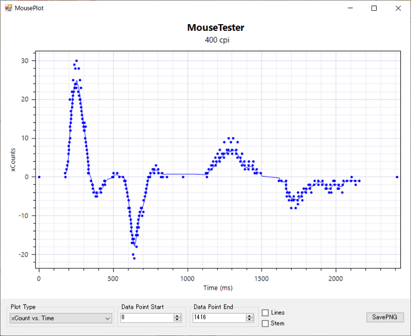Click the SavePNG button

tap(385, 317)
